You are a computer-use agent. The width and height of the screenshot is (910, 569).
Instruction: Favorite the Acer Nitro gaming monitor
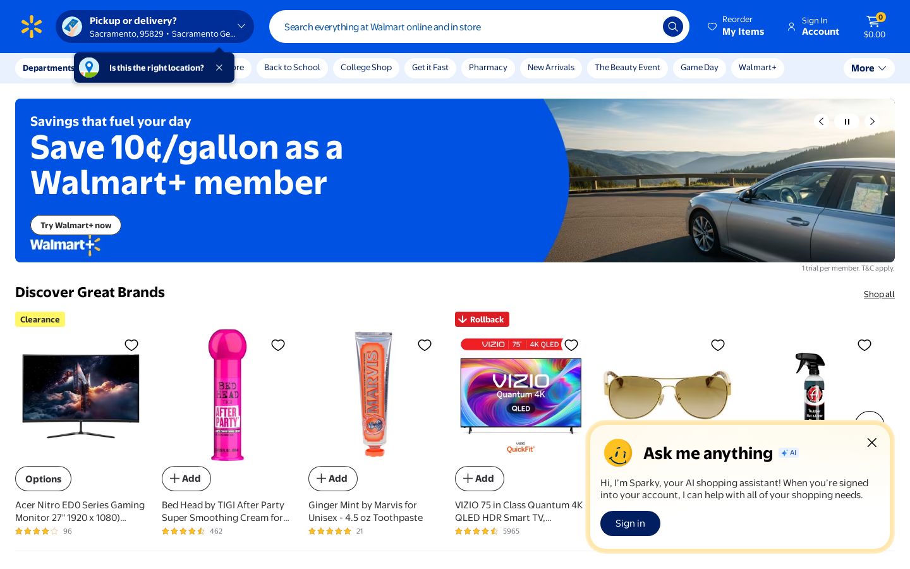pos(131,345)
